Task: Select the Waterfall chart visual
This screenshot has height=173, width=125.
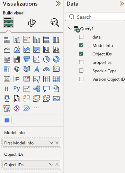Action: coord(17,59)
